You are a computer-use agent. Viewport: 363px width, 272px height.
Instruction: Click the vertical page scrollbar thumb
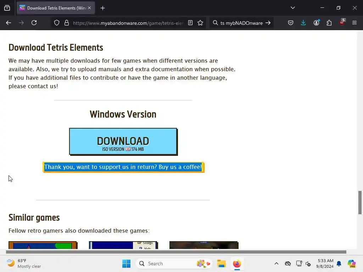360,203
